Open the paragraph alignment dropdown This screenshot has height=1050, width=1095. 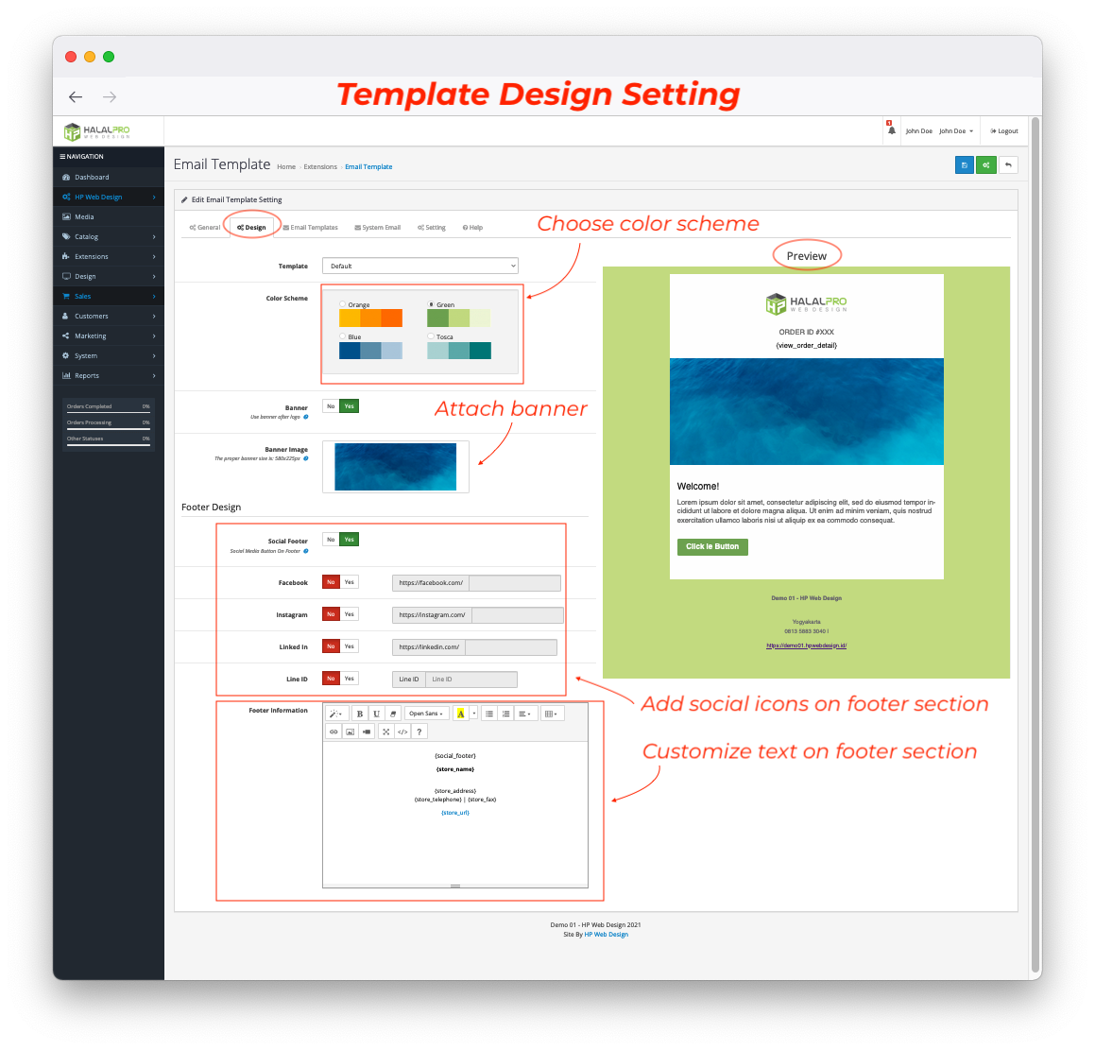[x=525, y=714]
